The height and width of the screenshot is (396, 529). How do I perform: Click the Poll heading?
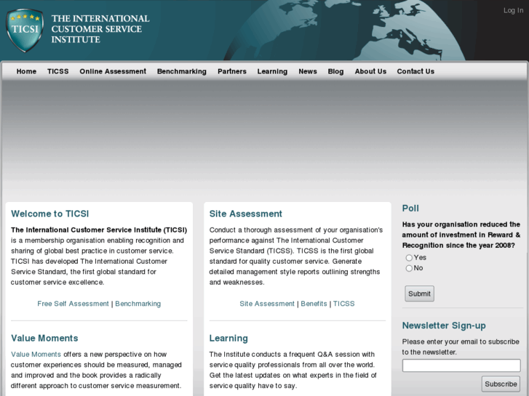[x=410, y=209]
